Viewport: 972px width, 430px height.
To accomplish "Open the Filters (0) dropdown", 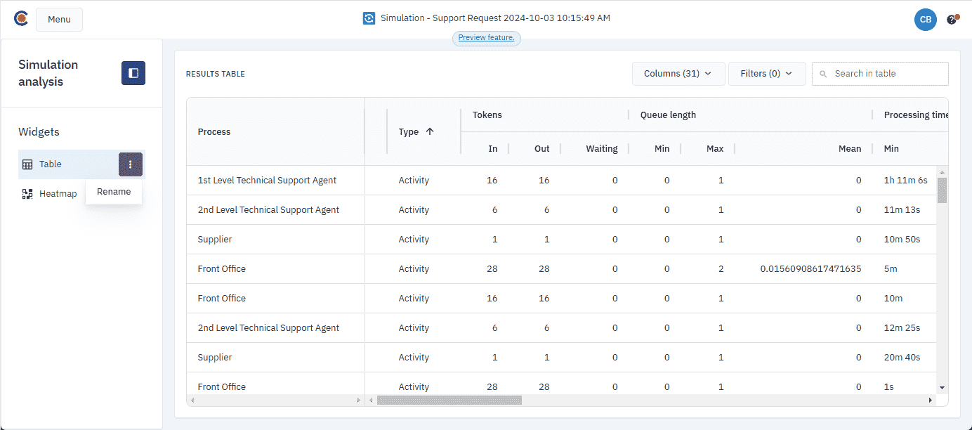I will [x=767, y=74].
